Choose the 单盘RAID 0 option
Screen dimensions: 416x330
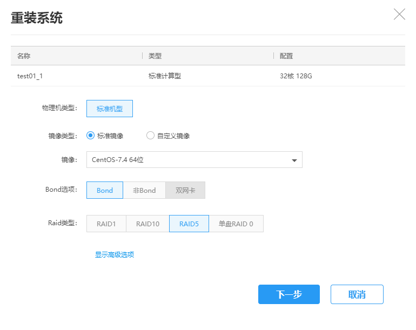pyautogui.click(x=236, y=224)
